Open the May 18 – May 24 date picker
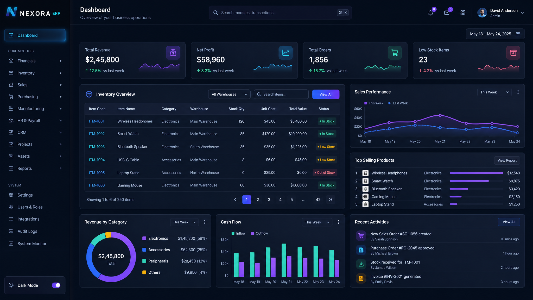This screenshot has height=300, width=533. click(495, 34)
